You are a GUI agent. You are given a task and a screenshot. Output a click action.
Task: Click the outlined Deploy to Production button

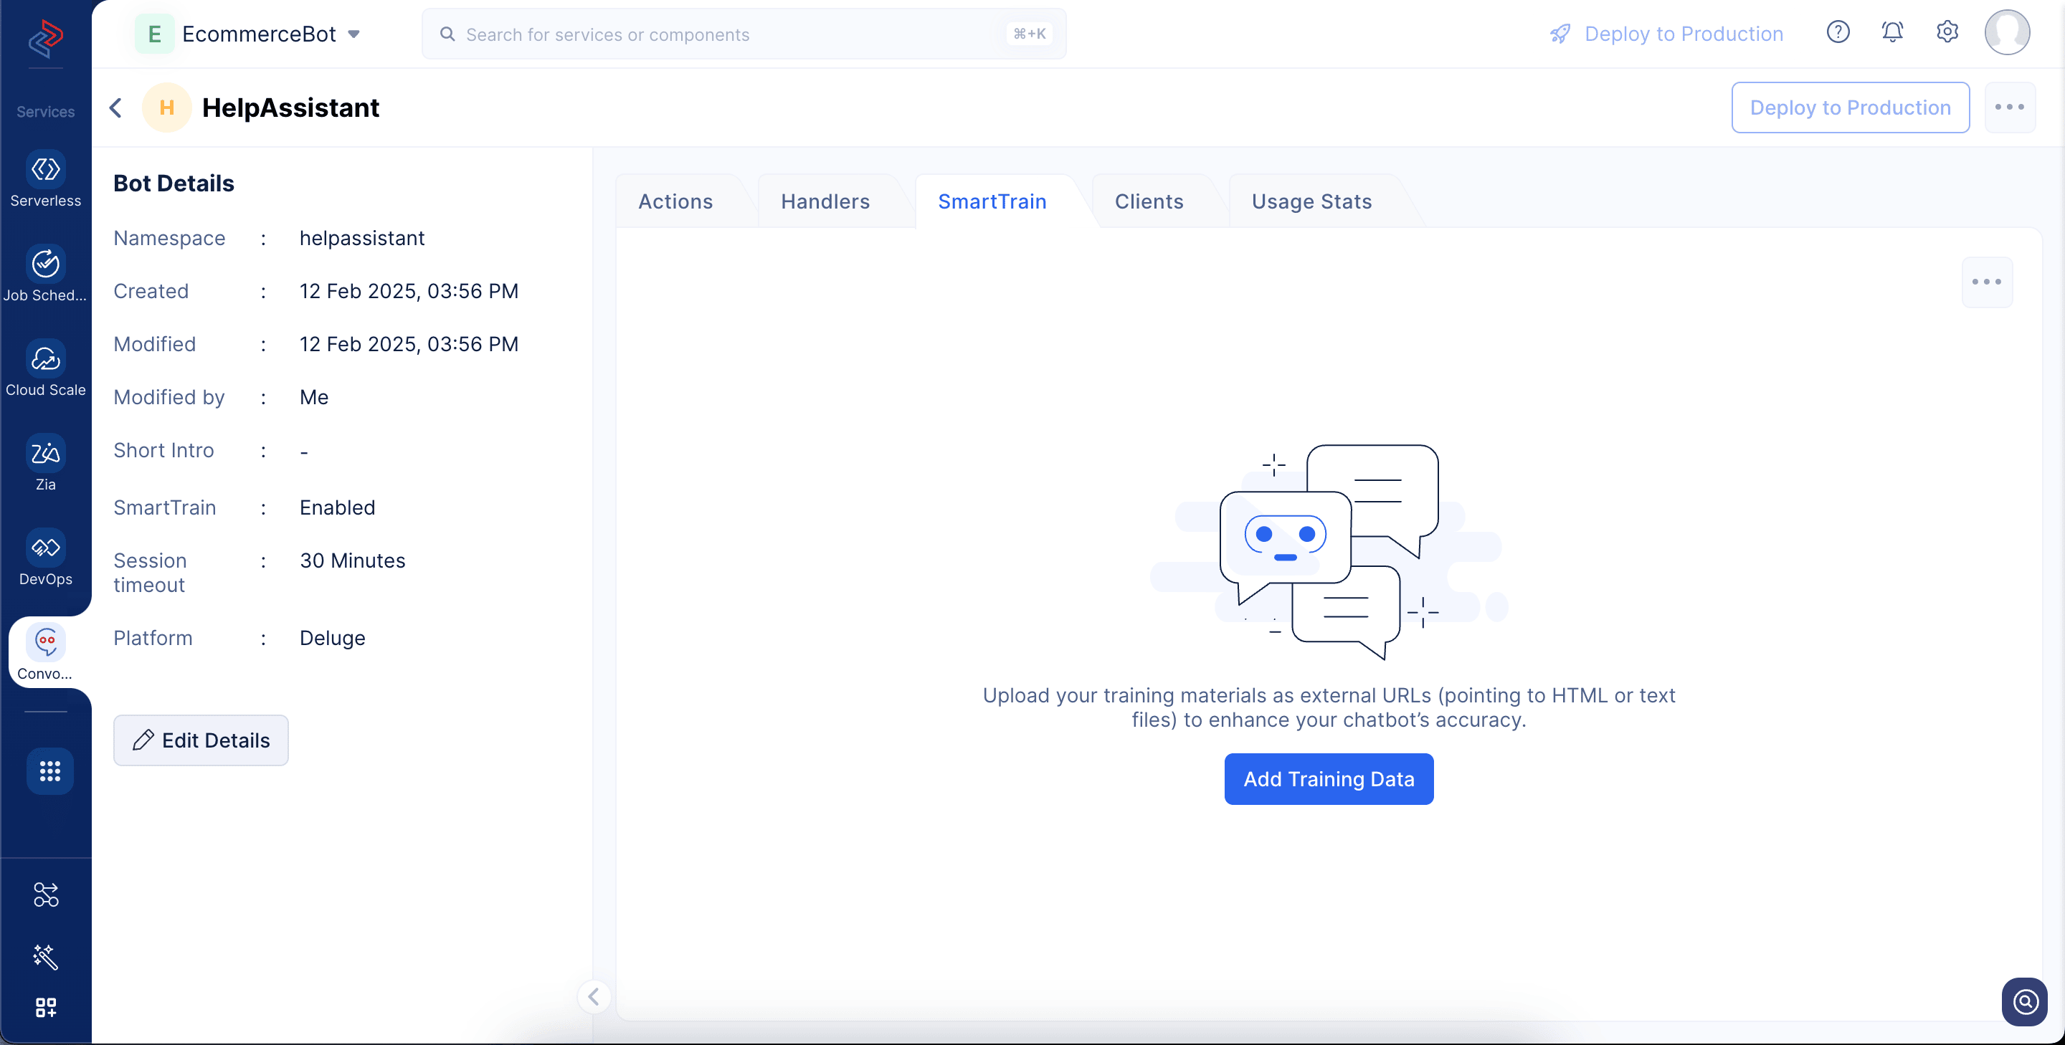(1849, 108)
